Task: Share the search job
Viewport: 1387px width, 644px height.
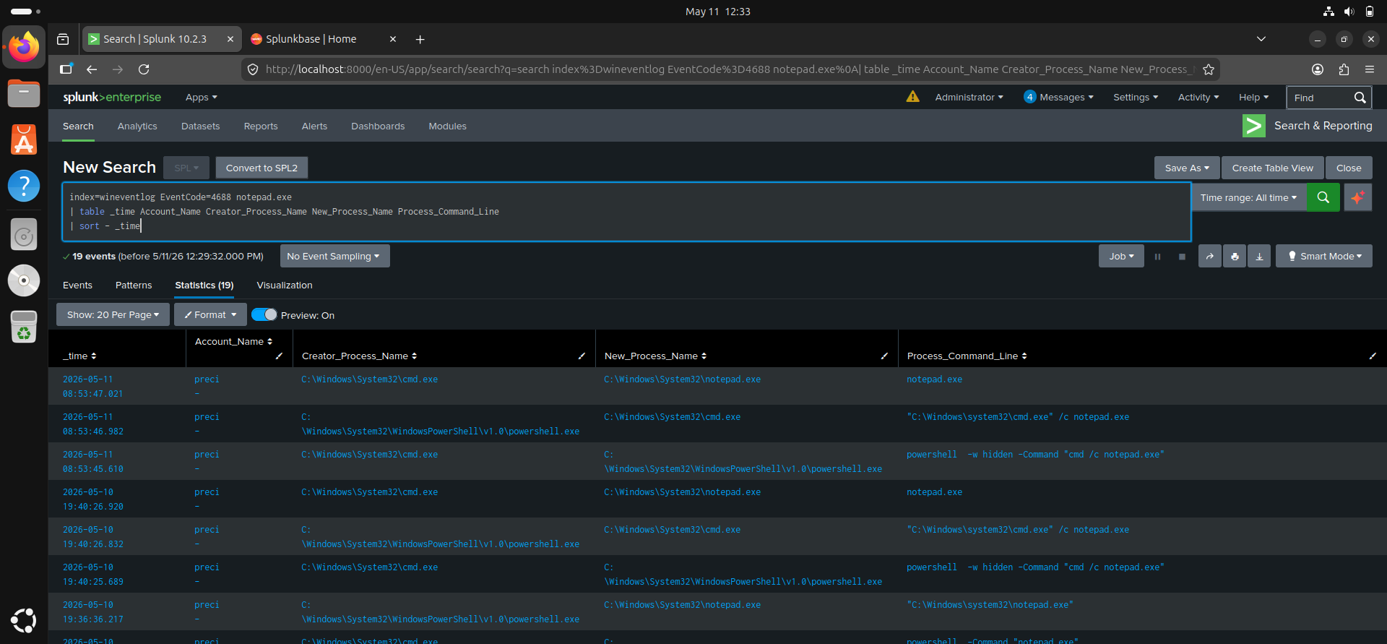Action: (x=1209, y=257)
